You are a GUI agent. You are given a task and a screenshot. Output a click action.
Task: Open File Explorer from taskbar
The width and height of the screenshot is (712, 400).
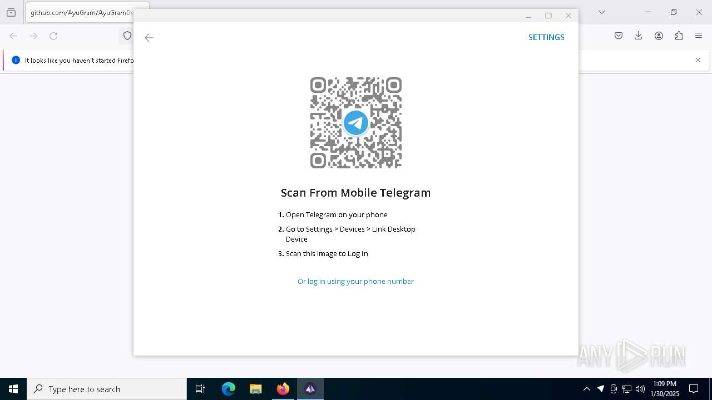pos(256,389)
